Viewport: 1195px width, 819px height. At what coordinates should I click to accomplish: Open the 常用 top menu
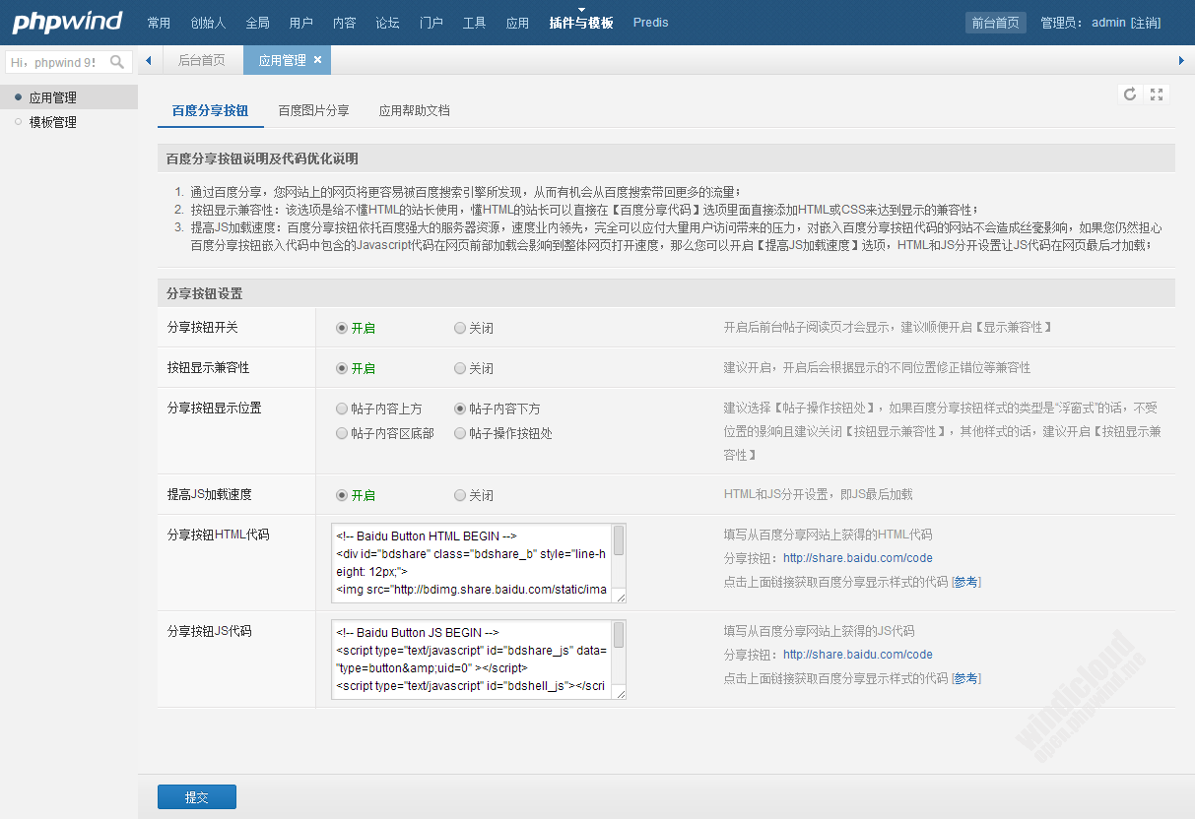coord(159,23)
